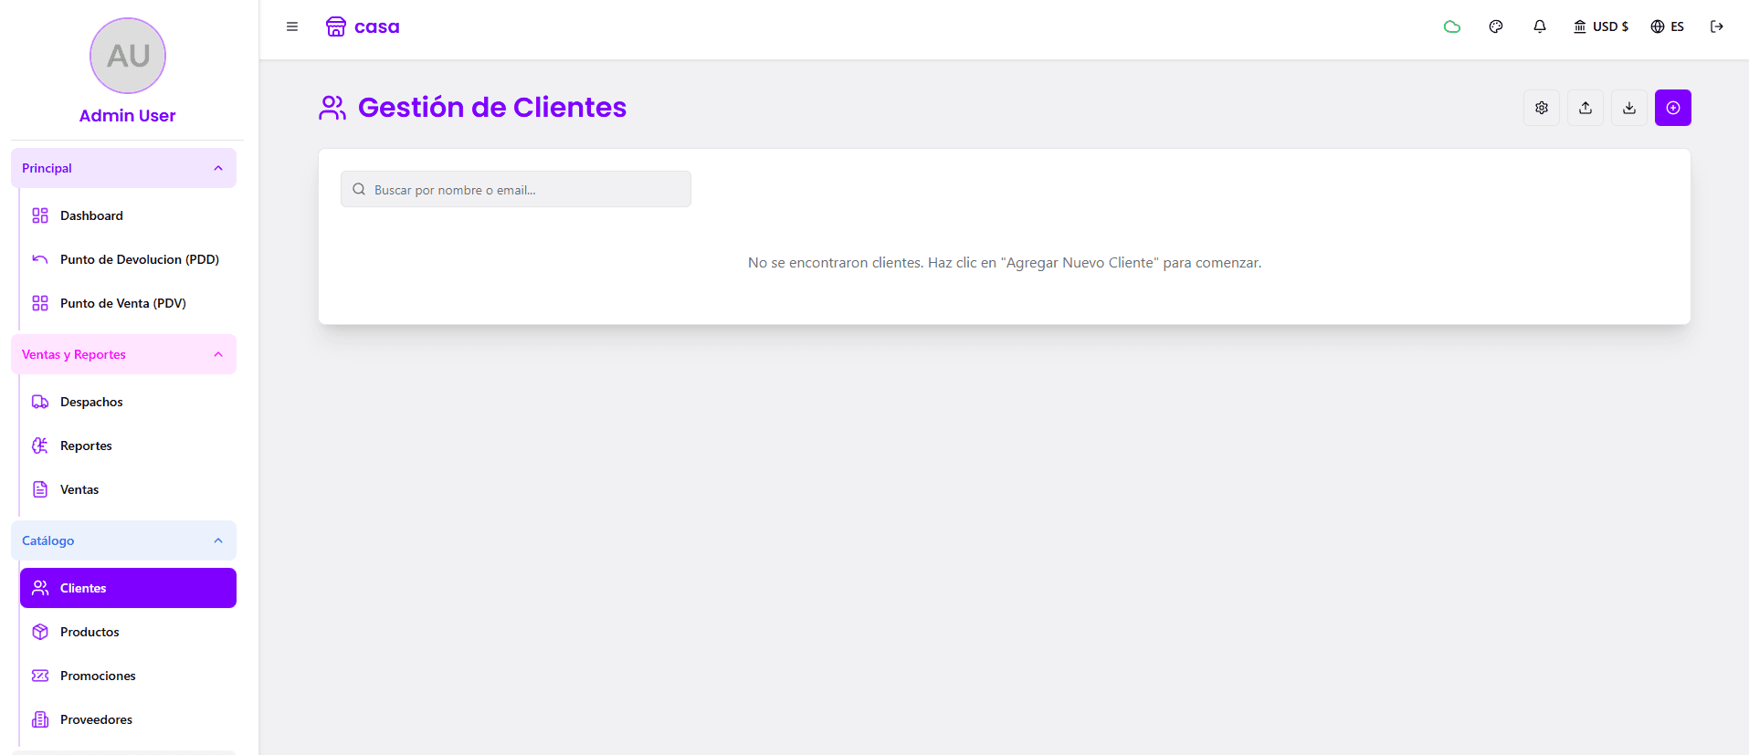Click the casa store logo

pyautogui.click(x=363, y=26)
